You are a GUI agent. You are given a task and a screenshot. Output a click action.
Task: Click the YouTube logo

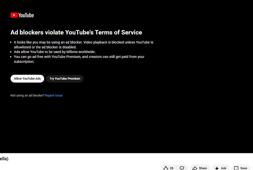22,15
